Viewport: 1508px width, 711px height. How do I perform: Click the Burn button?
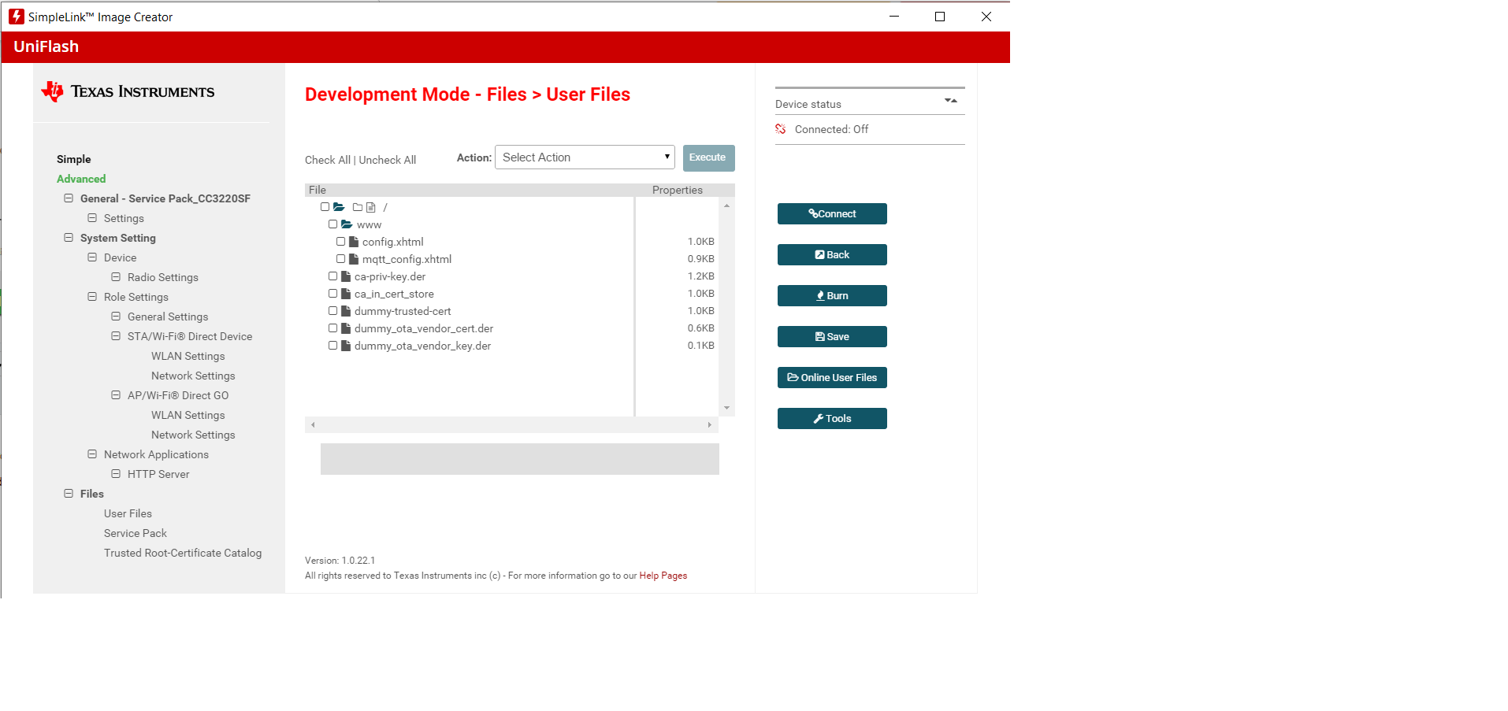832,296
